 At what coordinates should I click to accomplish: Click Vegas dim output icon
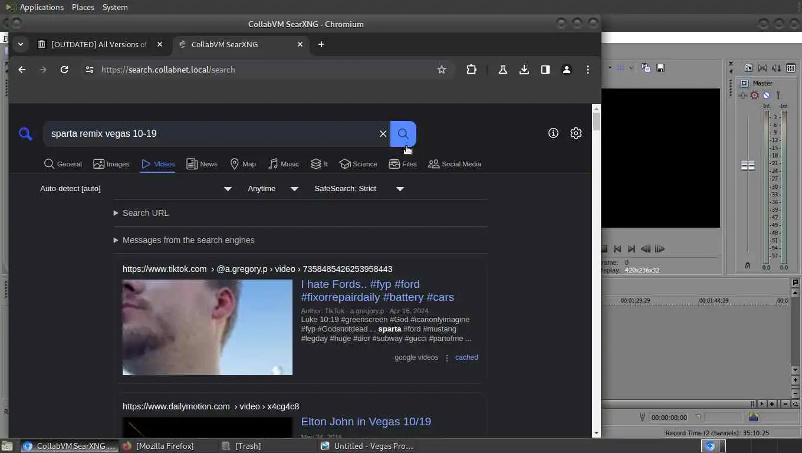[776, 68]
